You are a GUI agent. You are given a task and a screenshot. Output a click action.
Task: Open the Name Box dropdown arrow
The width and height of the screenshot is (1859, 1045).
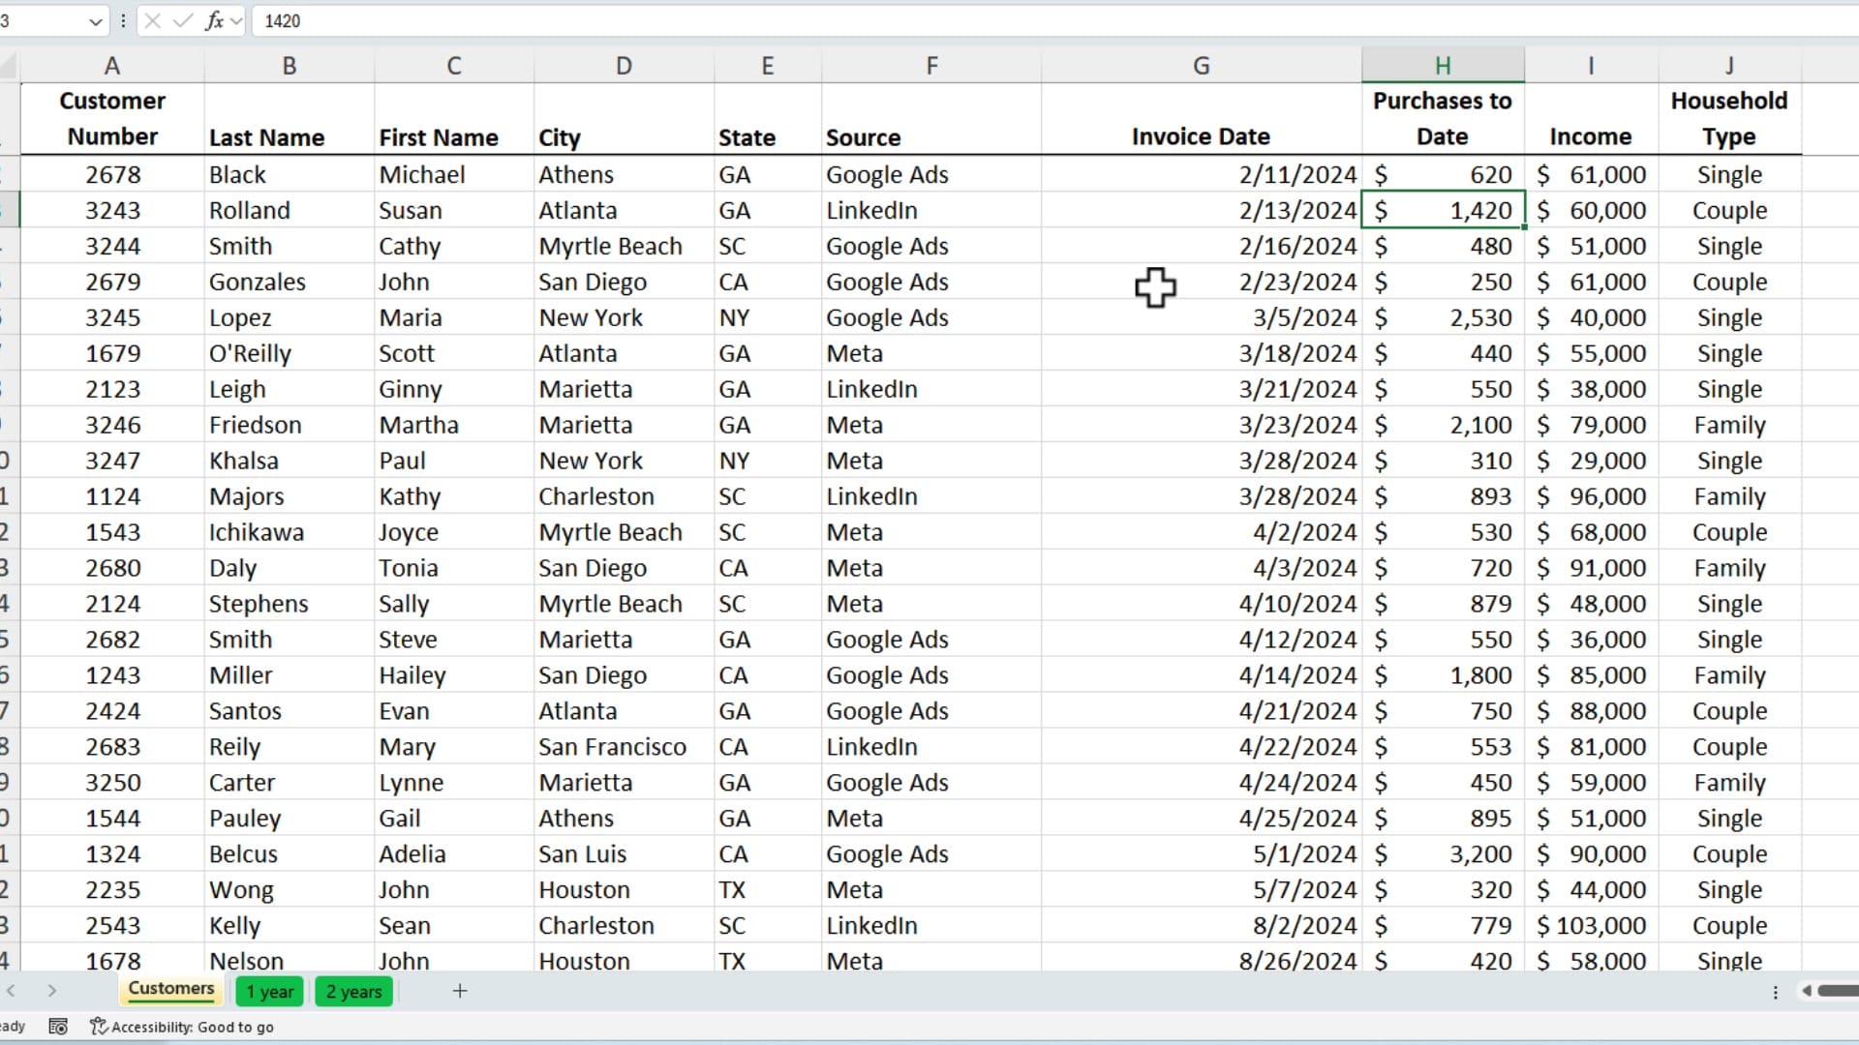click(x=95, y=20)
